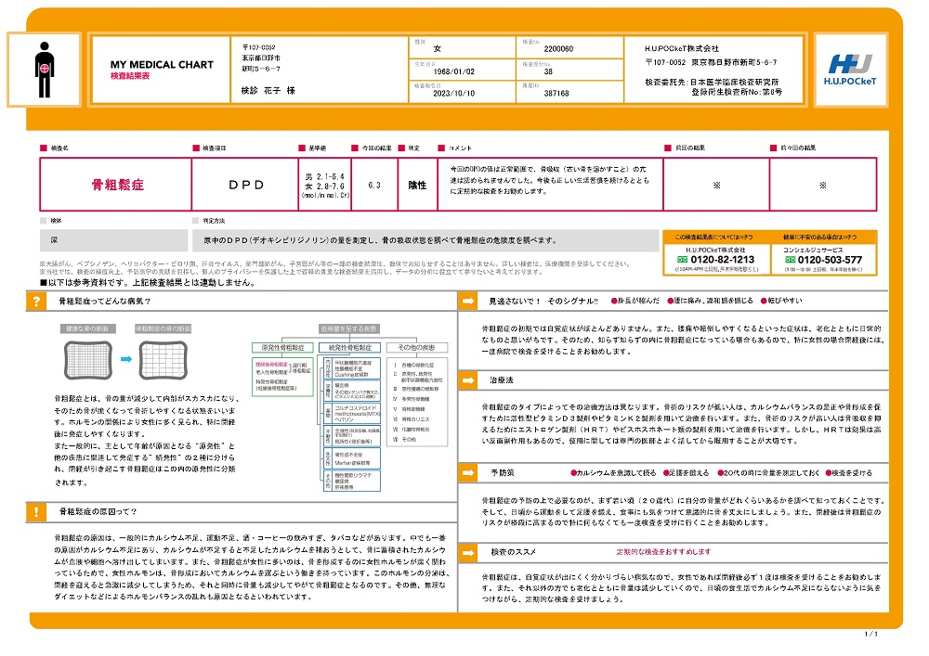Click H.U.POCKeT株式会社 company name in header
Viewport: 929px width, 656px height.
click(682, 48)
